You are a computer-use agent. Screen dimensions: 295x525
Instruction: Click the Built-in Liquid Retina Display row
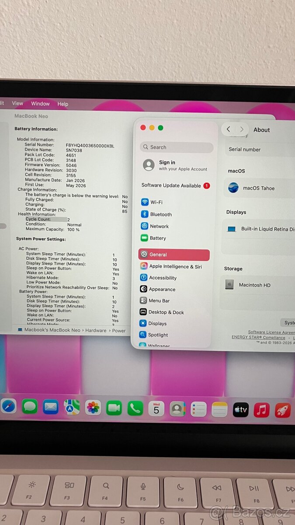coord(261,229)
